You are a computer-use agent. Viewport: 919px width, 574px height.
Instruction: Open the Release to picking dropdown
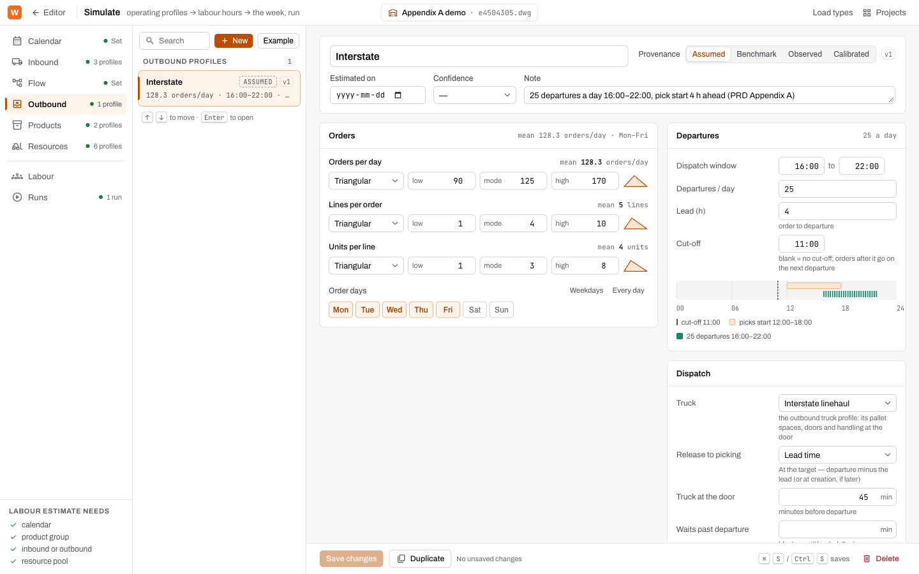click(x=837, y=455)
